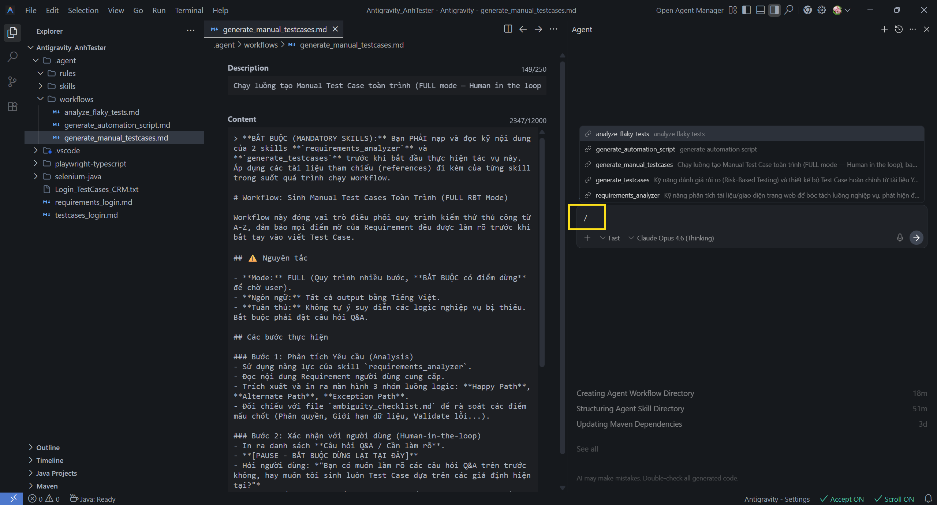Toggle the primary side bar layout button
This screenshot has height=505, width=937.
(746, 10)
